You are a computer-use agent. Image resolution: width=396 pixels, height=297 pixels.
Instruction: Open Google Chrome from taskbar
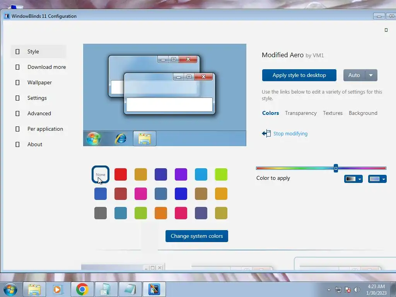82,289
